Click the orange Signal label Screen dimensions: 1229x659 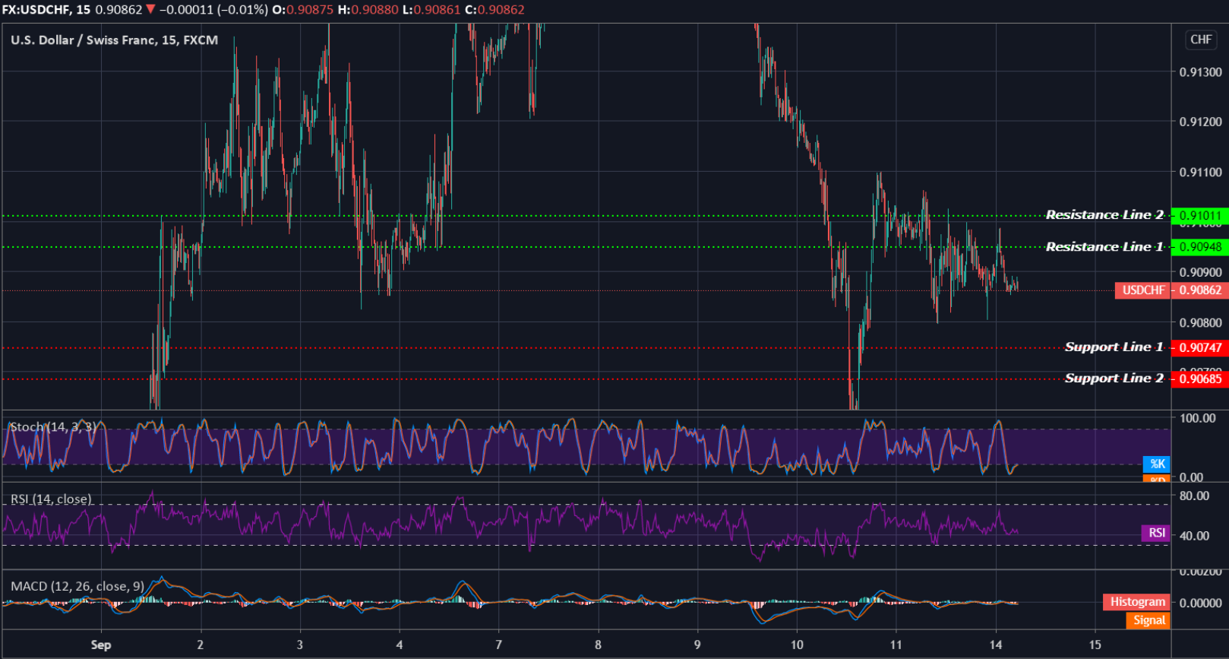[1148, 621]
